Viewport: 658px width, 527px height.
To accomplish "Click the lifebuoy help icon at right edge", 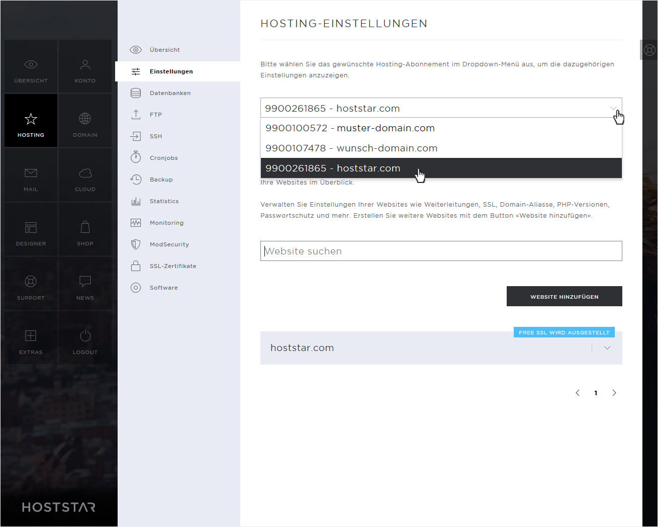I will point(649,50).
